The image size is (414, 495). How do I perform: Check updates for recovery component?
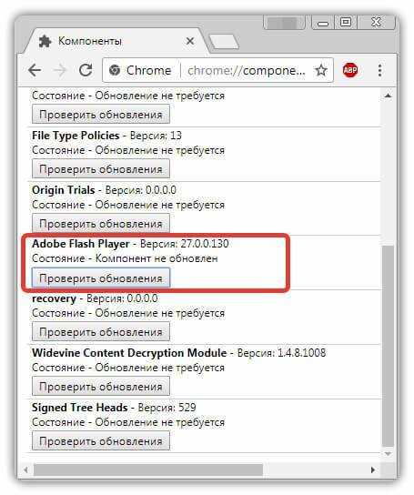101,332
